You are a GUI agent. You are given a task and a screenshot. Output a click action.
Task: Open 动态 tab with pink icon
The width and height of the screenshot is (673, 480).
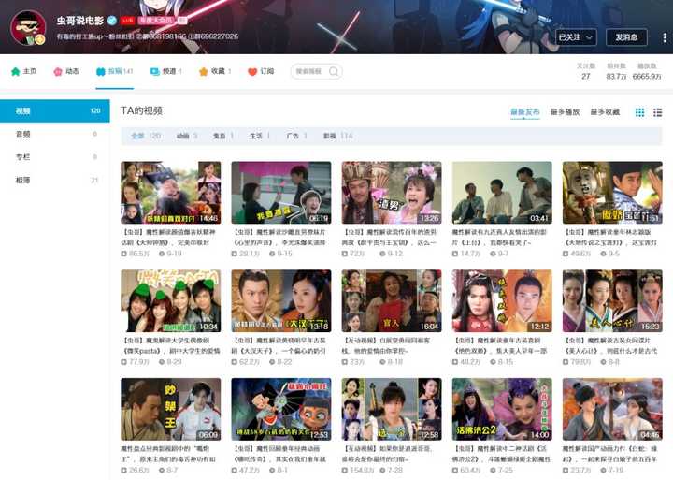point(66,71)
